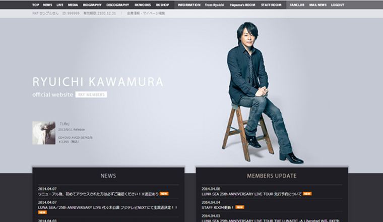Screen dimensions: 383x222
Task: Open the 2014.04.07 renewal notice news item
Action: click(x=98, y=194)
